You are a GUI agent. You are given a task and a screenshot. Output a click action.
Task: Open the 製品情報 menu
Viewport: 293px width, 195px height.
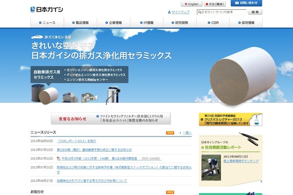[81, 22]
